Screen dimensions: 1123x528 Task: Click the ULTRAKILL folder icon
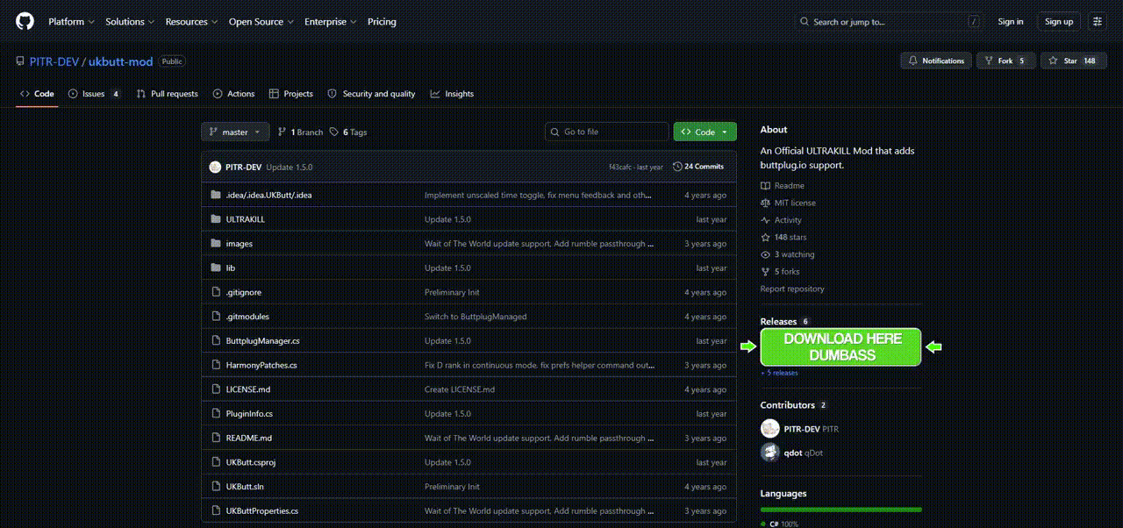pyautogui.click(x=216, y=219)
